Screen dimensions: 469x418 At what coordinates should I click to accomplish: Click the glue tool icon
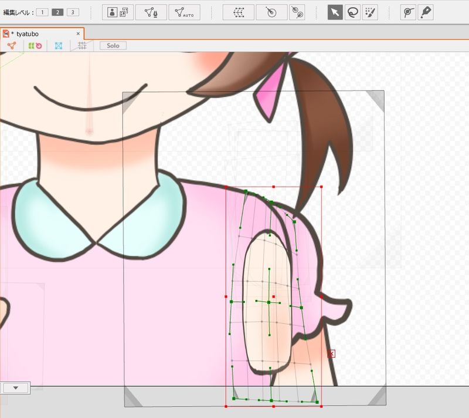297,12
